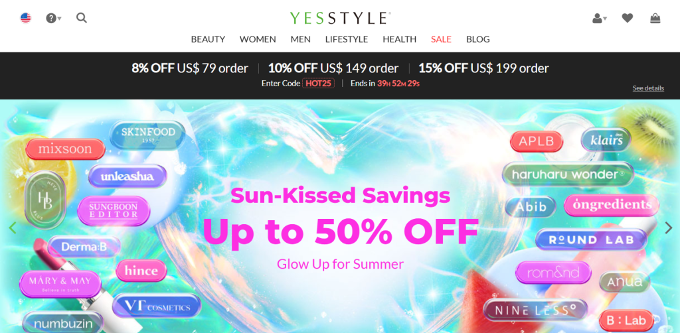This screenshot has width=680, height=333.
Task: Click the search magnifier icon
Action: [x=82, y=18]
